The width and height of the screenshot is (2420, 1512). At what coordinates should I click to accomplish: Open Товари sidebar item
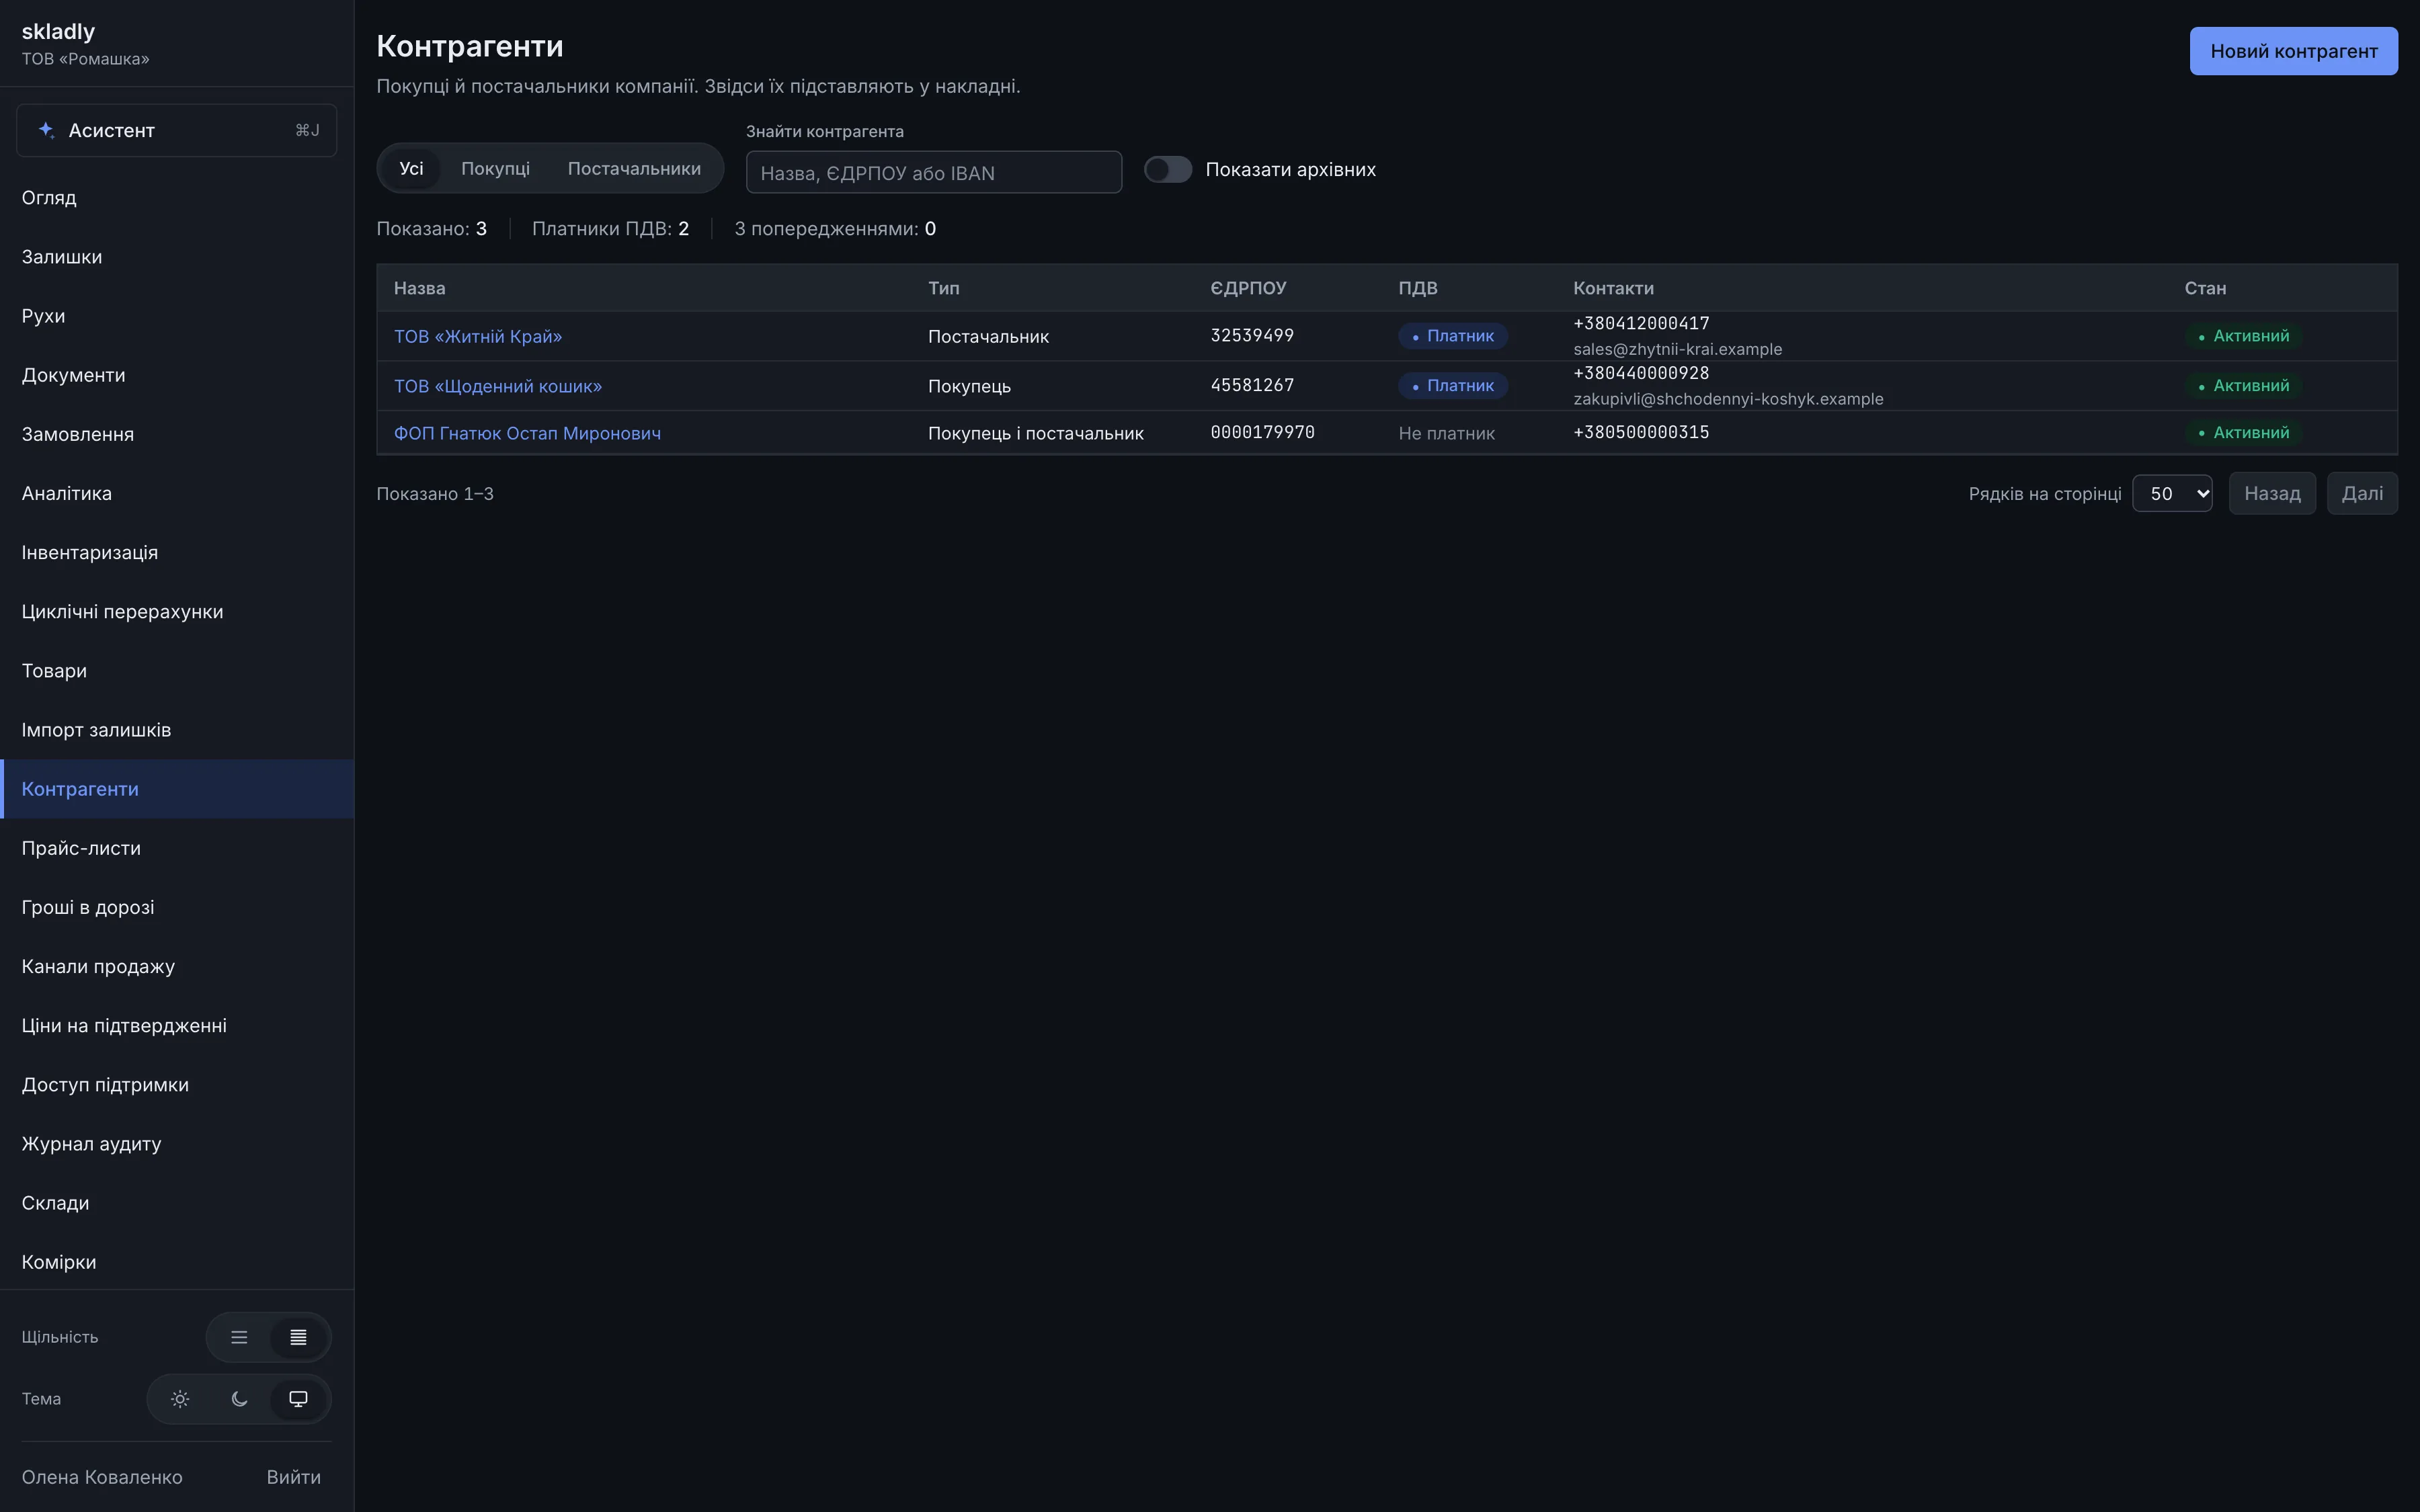tap(177, 671)
